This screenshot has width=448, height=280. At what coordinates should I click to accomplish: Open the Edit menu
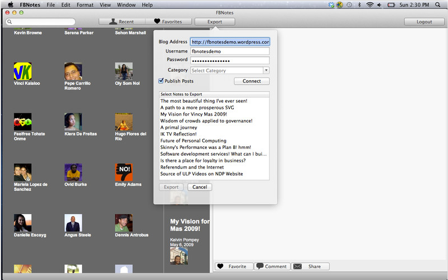pos(66,4)
